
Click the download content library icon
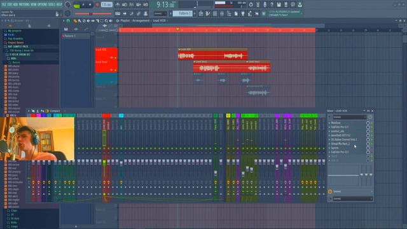[300, 4]
